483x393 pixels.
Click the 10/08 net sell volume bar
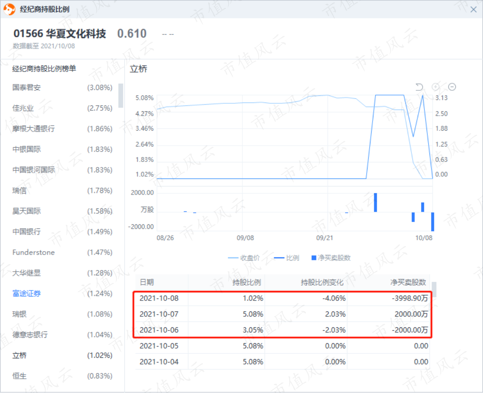(432, 222)
